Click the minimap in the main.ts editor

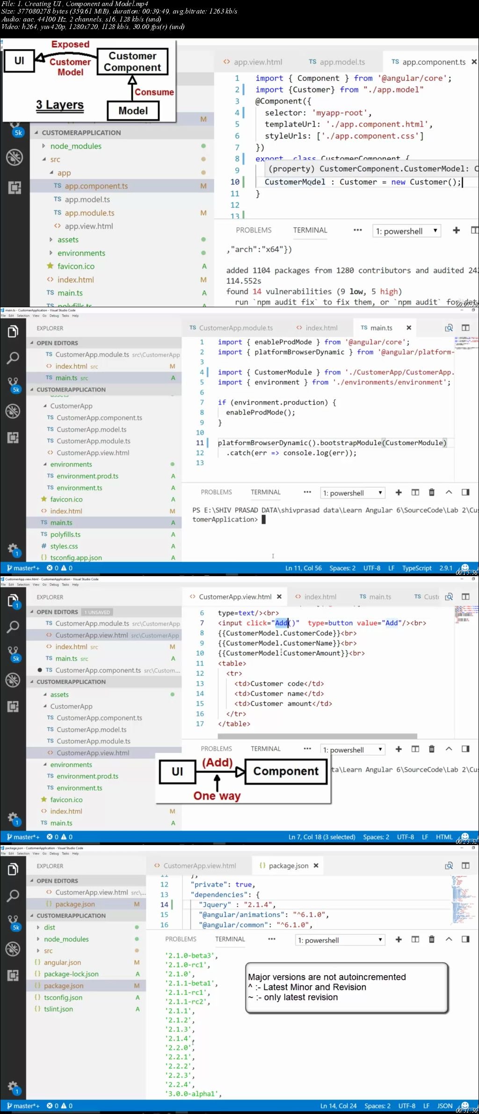466,344
